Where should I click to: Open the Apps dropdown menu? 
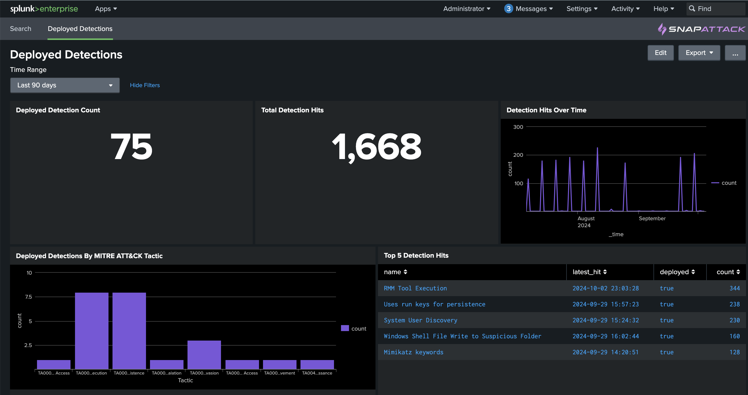(x=106, y=9)
